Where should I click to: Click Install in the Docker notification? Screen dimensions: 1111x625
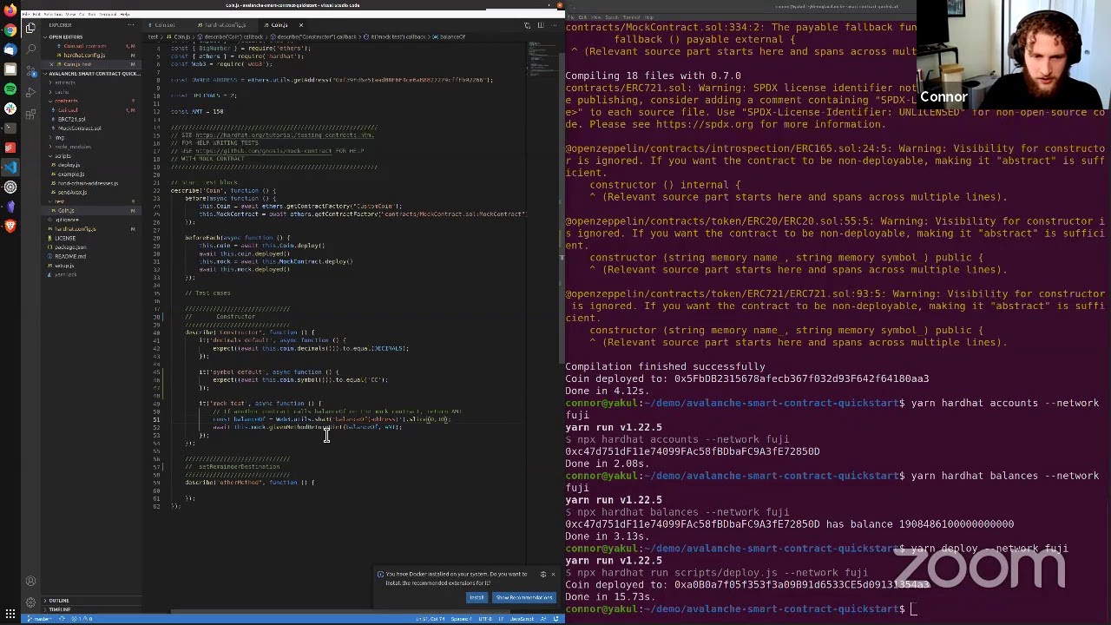point(477,597)
